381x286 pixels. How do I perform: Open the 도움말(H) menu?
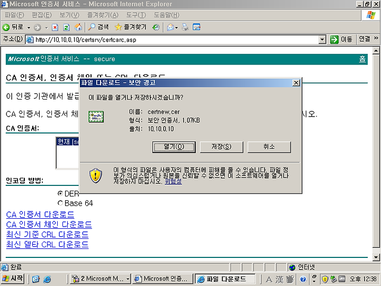(x=167, y=15)
